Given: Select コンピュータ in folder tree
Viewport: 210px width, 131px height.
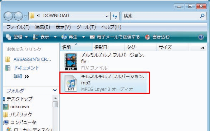Looking at the screenshot, I should 23,122.
